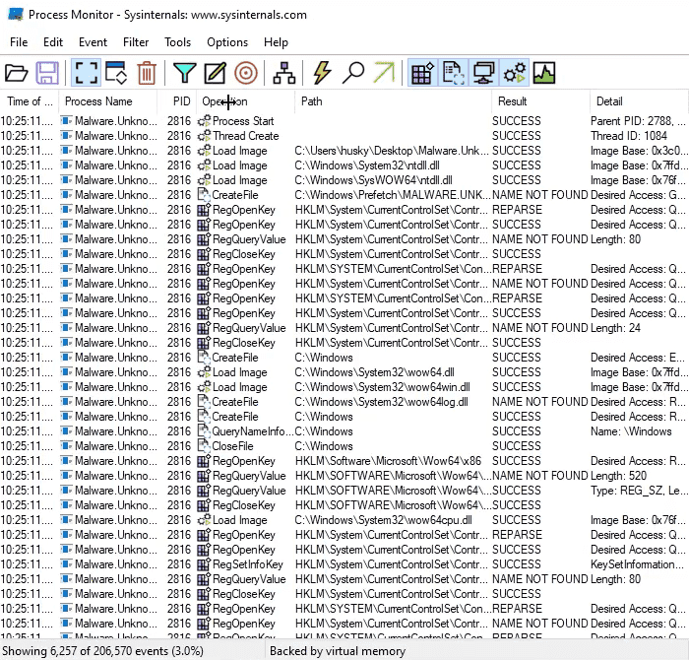Select the RegOpenKey row for HKLM\Software\Microsoft\Wow64\x86
The image size is (689, 660).
pyautogui.click(x=344, y=461)
